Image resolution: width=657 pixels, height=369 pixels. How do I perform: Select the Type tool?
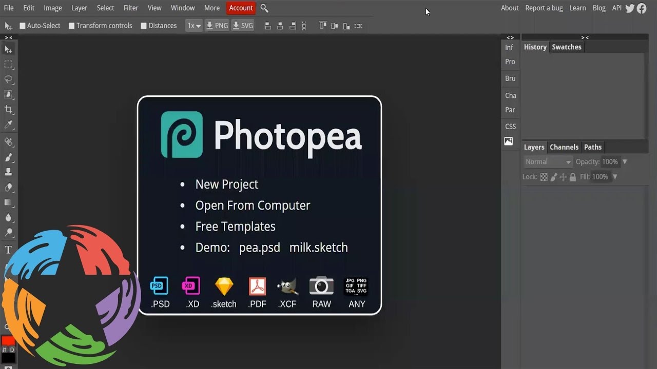click(8, 250)
